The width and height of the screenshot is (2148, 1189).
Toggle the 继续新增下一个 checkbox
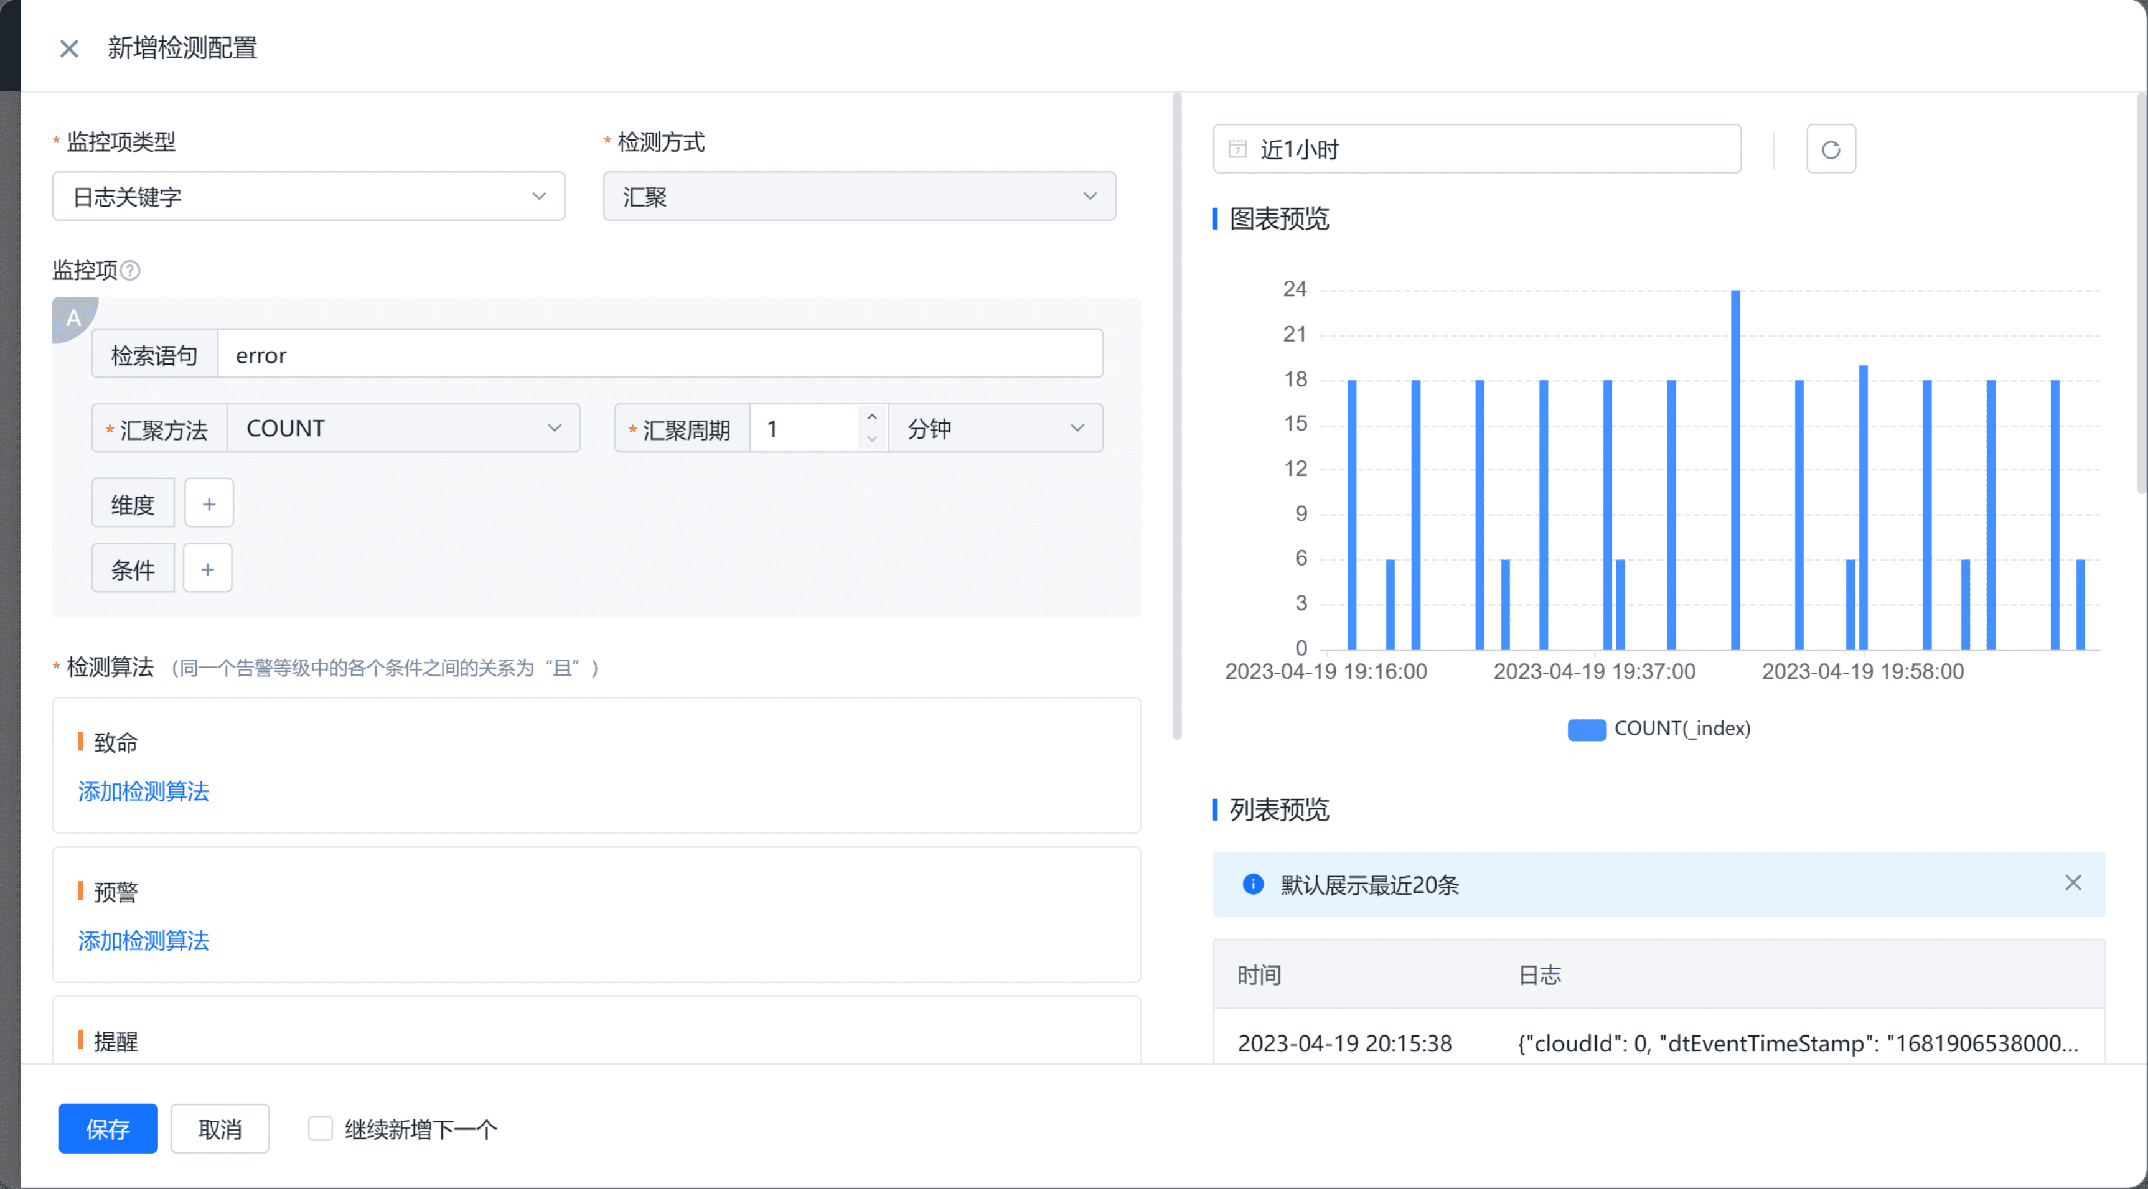(319, 1129)
